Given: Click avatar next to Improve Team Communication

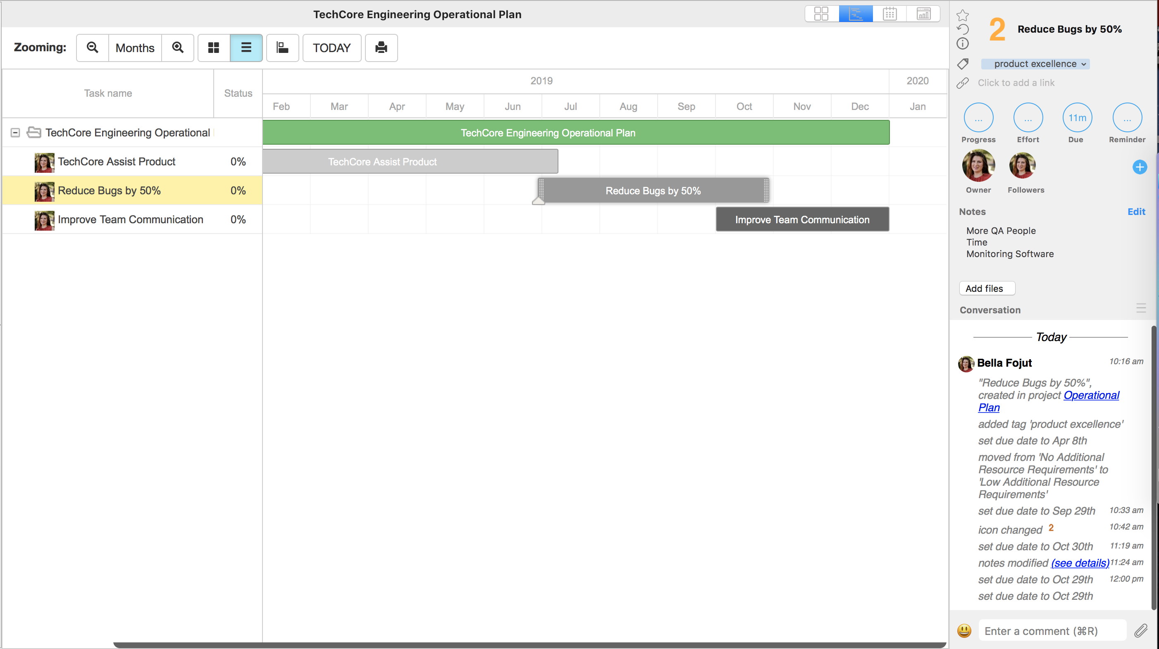Looking at the screenshot, I should [x=45, y=220].
